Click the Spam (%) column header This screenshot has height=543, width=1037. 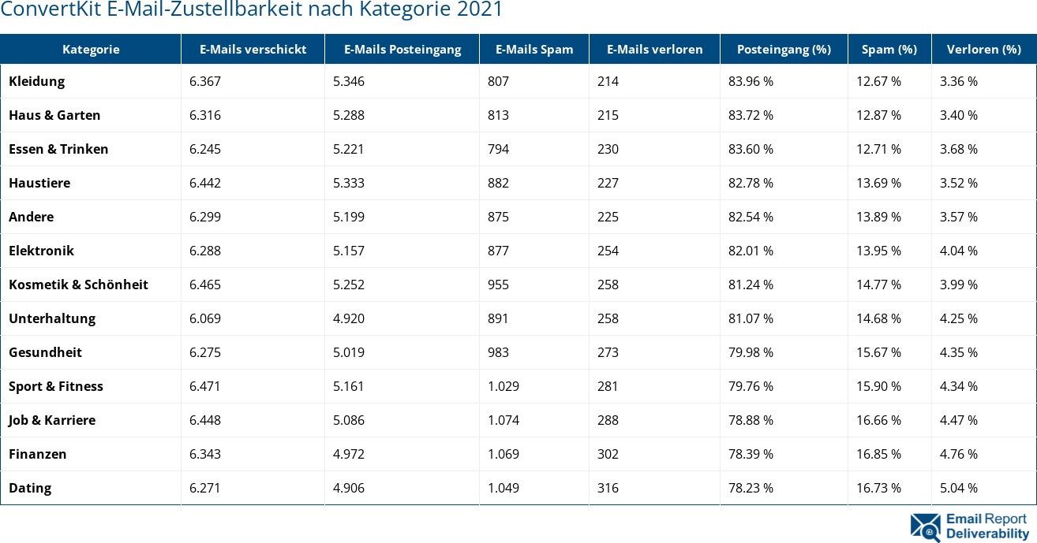[x=889, y=49]
